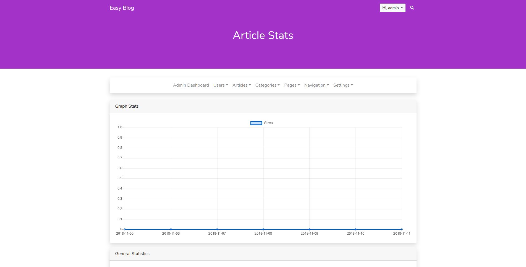Click the 2018-11-07 chart point

(x=217, y=229)
